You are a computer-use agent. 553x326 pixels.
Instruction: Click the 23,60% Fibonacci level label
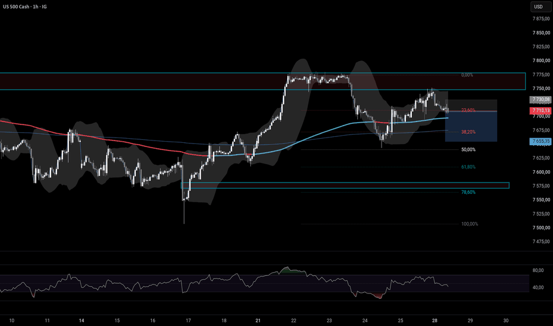pos(468,110)
